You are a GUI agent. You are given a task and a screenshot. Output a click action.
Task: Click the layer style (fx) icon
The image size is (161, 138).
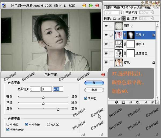[117, 102]
